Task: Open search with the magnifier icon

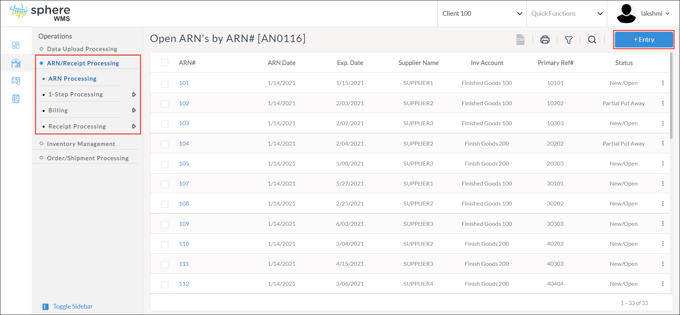Action: [592, 40]
